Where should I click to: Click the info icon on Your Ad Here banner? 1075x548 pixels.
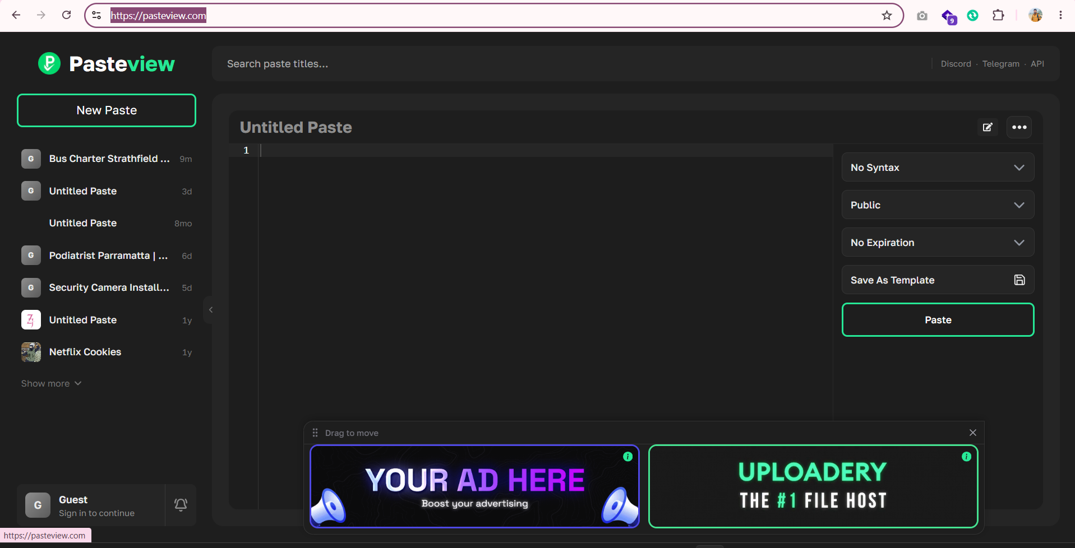pyautogui.click(x=628, y=457)
